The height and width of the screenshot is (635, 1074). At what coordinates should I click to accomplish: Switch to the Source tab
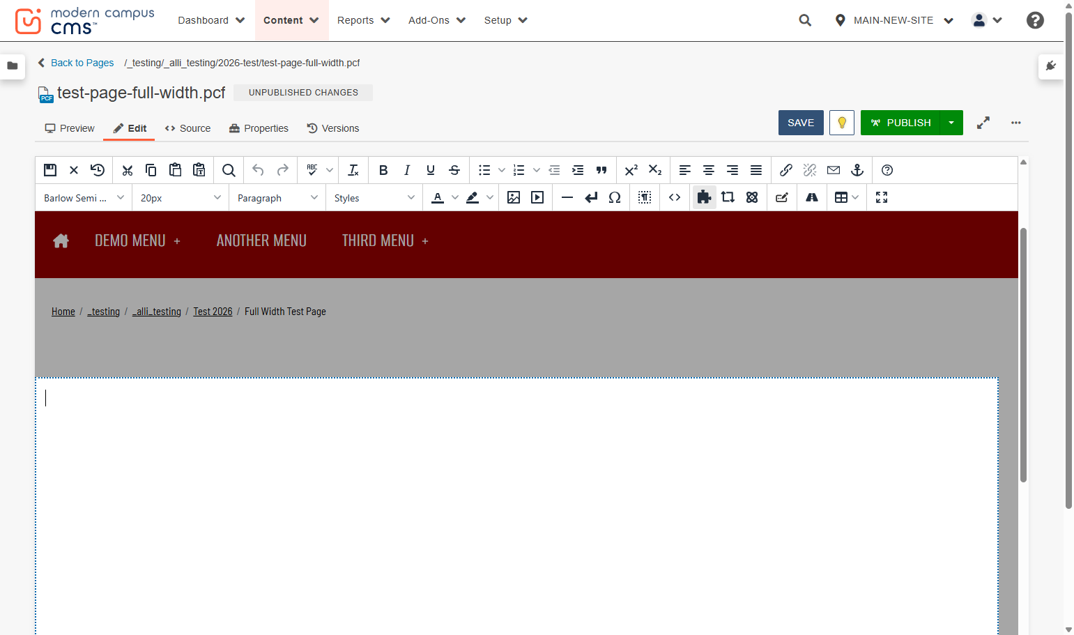pos(188,128)
